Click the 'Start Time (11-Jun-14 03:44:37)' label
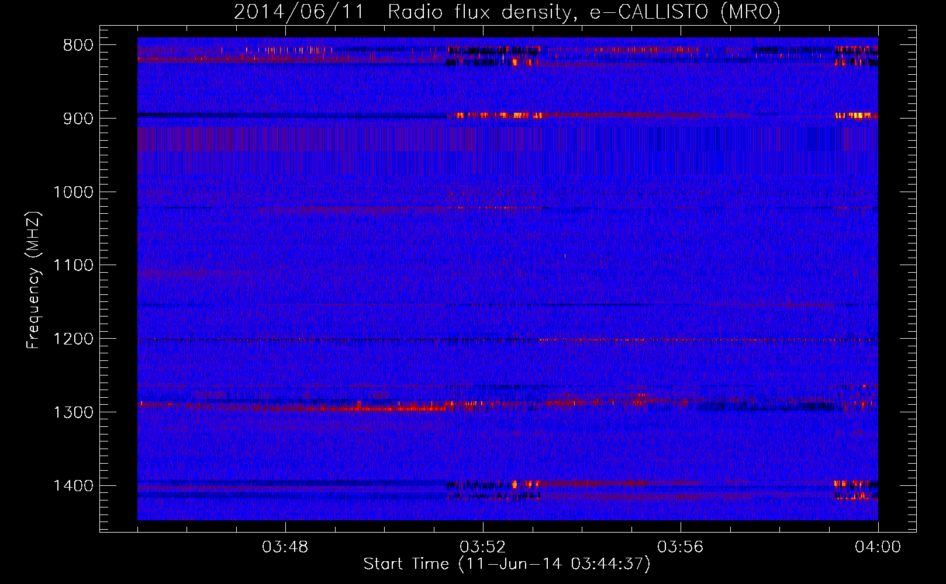Viewport: 946px width, 584px height. click(x=507, y=564)
